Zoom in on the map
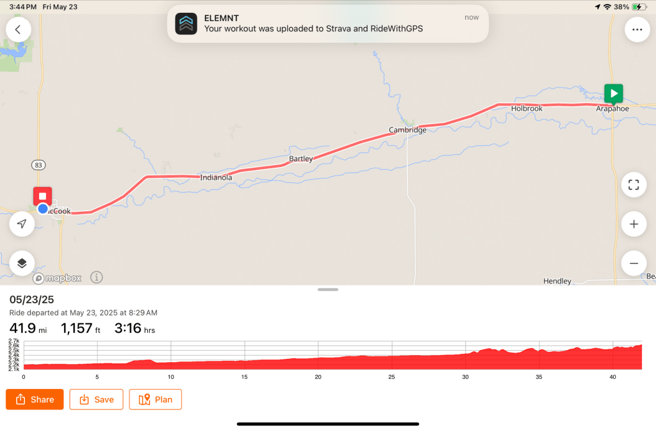Viewport: 656px width, 430px height. [x=634, y=224]
